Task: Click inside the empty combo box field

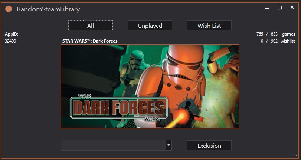Action: pyautogui.click(x=113, y=146)
